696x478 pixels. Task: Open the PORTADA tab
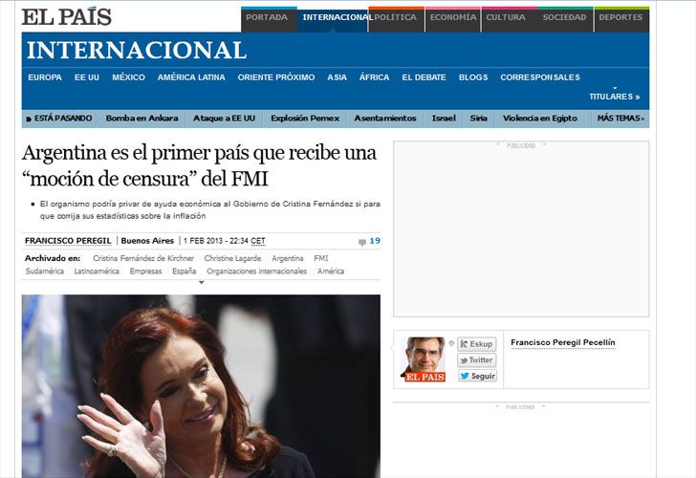tap(267, 17)
